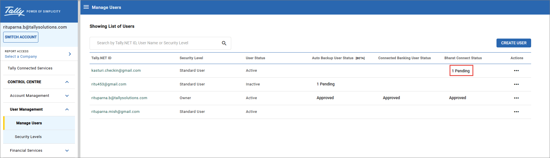The height and width of the screenshot is (158, 550).
Task: Open actions menu for kasturi.checkin@gmail.com
Action: 516,71
